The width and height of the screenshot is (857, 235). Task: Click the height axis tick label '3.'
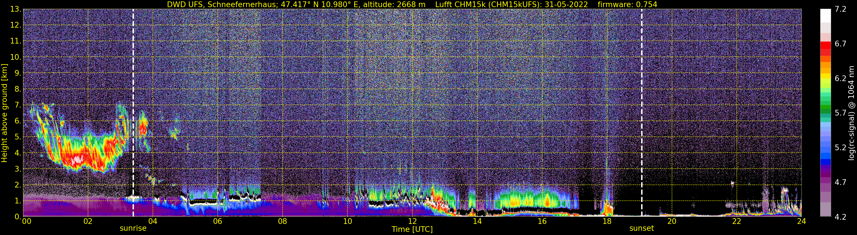click(18, 169)
